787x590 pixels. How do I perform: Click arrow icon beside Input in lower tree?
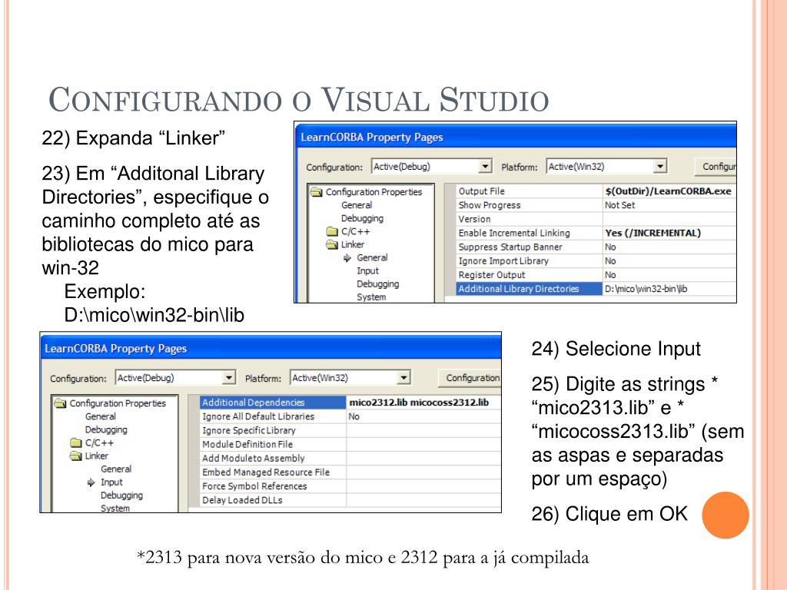[x=91, y=482]
